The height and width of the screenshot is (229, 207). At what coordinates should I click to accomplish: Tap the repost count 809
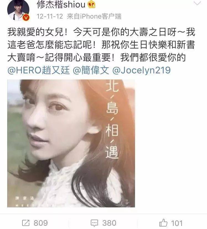[x=41, y=223]
